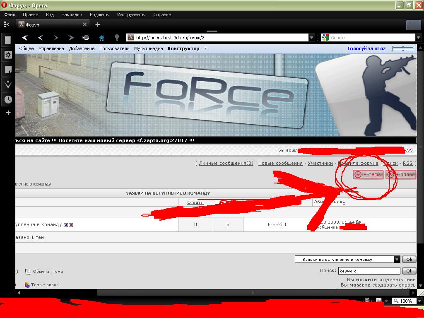Open the Закладки menu

point(72,14)
